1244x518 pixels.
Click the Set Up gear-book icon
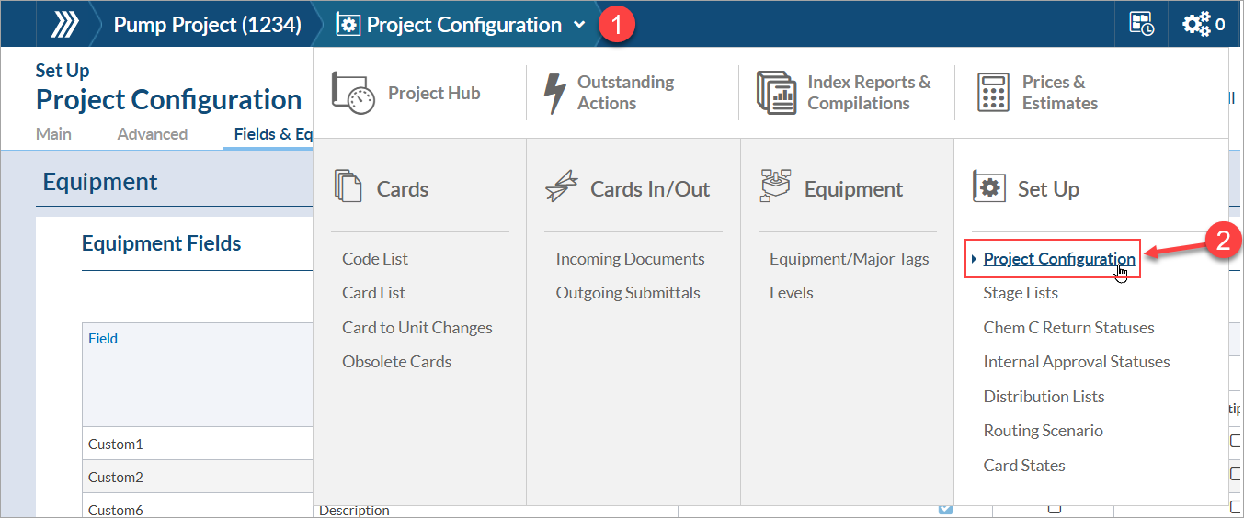tap(989, 187)
